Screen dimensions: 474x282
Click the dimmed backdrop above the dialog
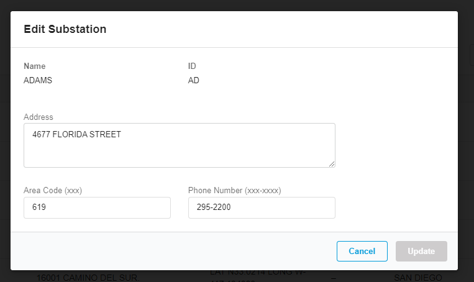click(x=236, y=5)
